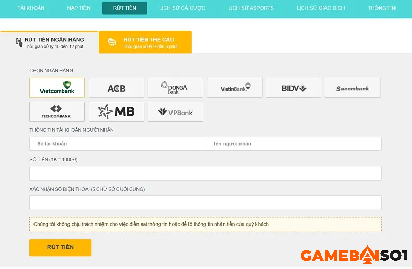412x269 pixels.
Task: Select the VPBank logo option
Action: [175, 111]
